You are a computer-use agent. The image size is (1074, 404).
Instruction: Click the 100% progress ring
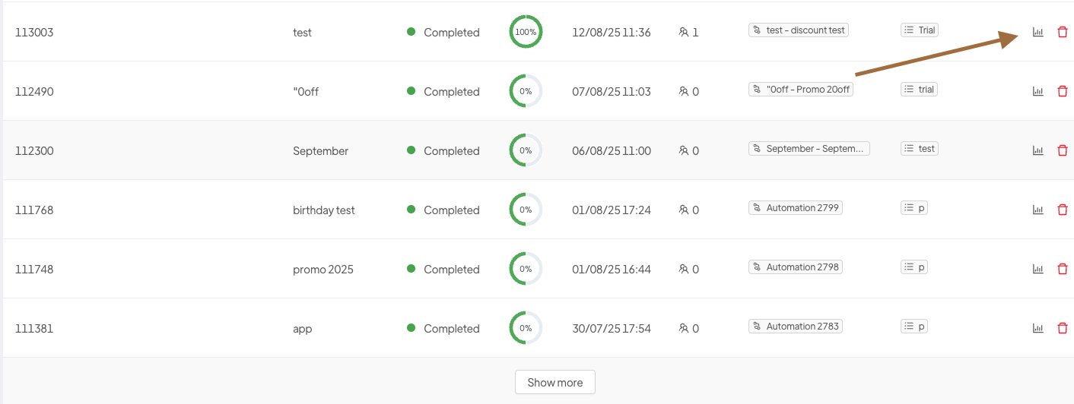(x=526, y=32)
